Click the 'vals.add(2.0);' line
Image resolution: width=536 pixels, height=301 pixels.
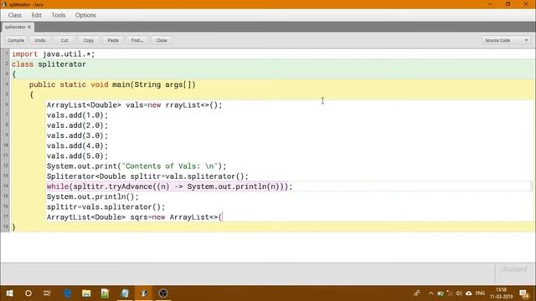[x=77, y=125]
